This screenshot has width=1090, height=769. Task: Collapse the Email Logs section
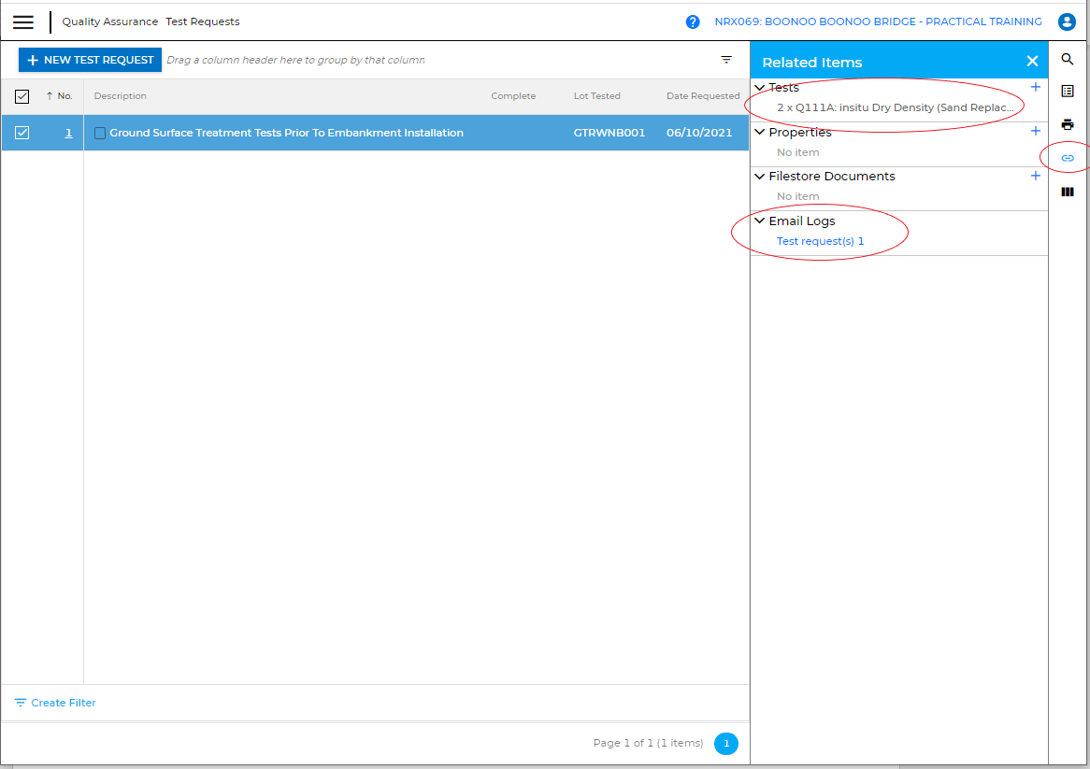(760, 221)
